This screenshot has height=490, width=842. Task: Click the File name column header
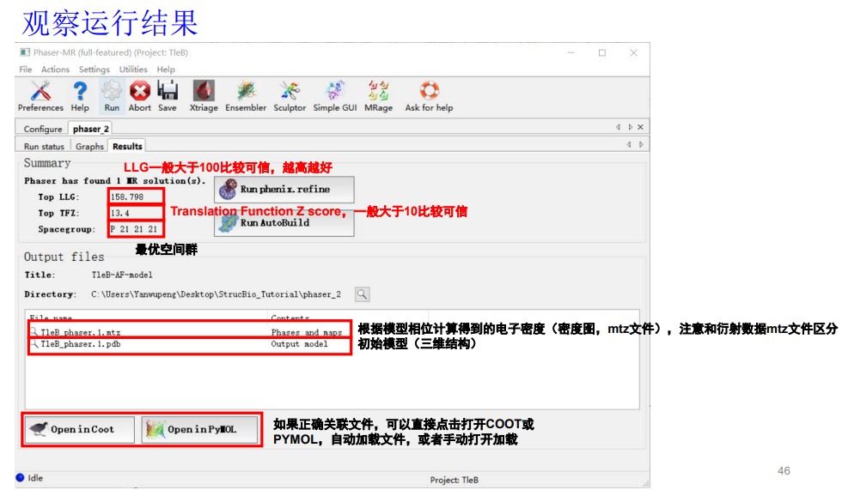click(51, 318)
